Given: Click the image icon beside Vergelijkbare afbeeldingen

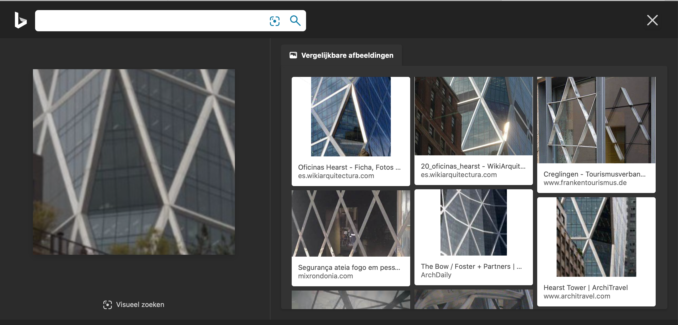Looking at the screenshot, I should 293,55.
